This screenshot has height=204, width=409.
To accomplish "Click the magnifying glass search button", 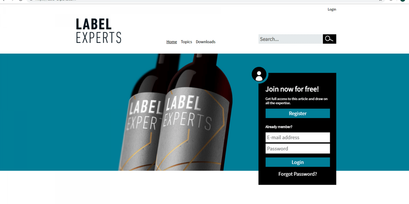I will pyautogui.click(x=329, y=39).
